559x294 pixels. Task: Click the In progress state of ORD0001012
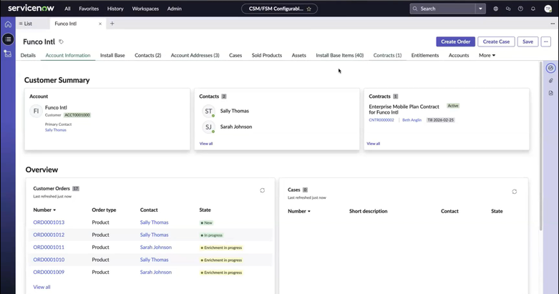(211, 235)
